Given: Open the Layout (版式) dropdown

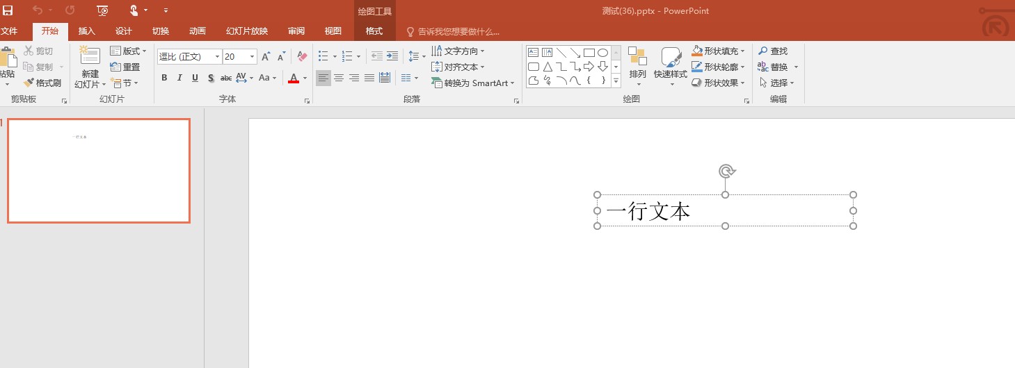Looking at the screenshot, I should coord(129,51).
